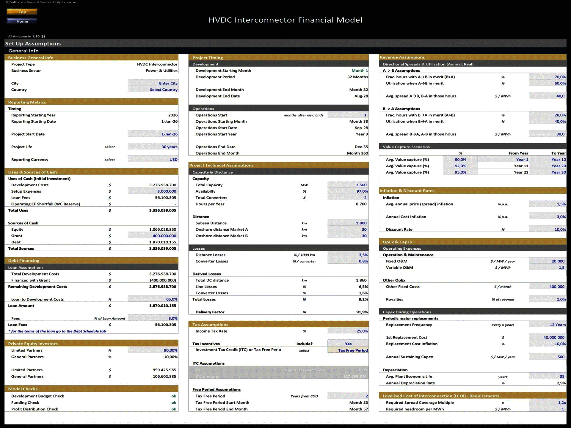The height and width of the screenshot is (428, 571).
Task: Edit the Avg. Value capture percentage for Year 1
Action: pos(460,159)
